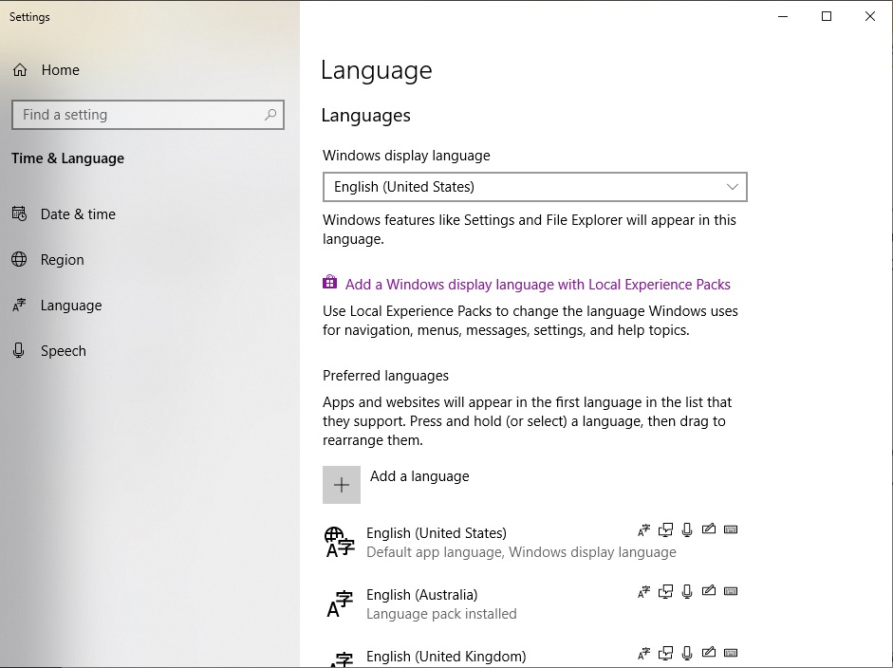Click the microphone icon for English (United Kingdom)

click(686, 653)
